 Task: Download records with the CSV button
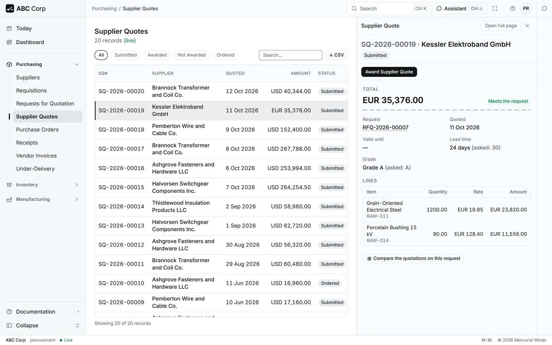tap(336, 55)
